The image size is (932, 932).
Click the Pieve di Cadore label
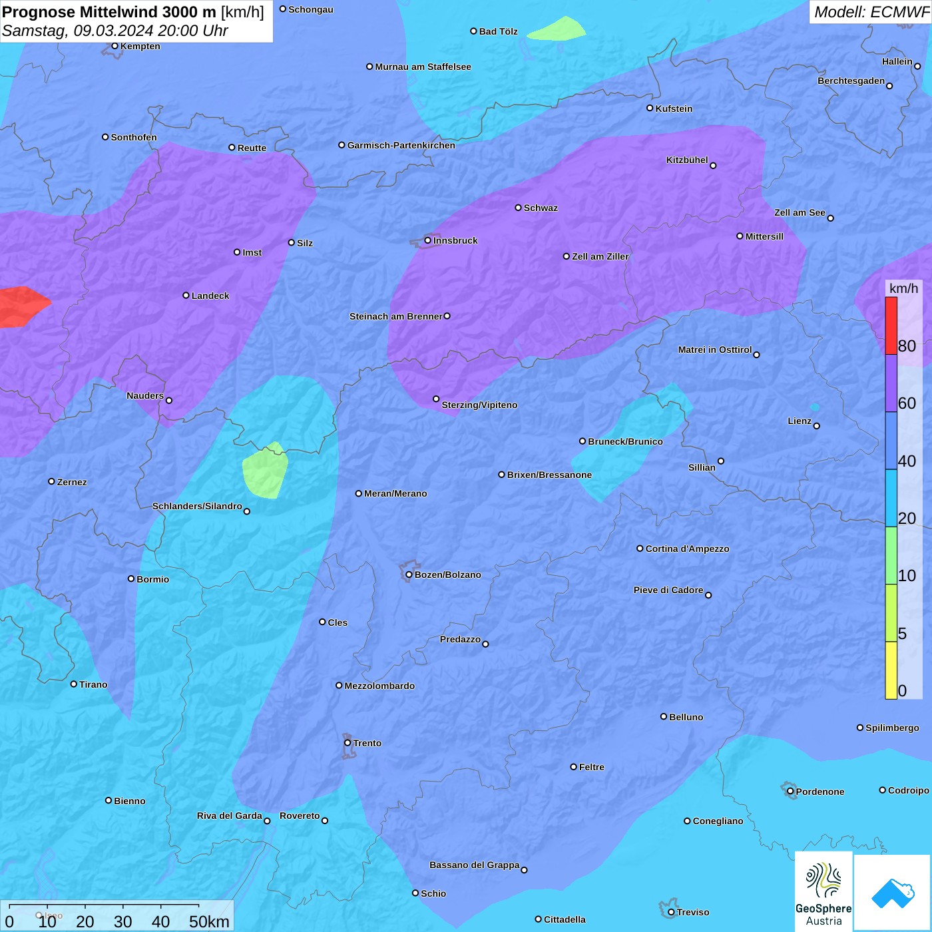click(x=668, y=590)
